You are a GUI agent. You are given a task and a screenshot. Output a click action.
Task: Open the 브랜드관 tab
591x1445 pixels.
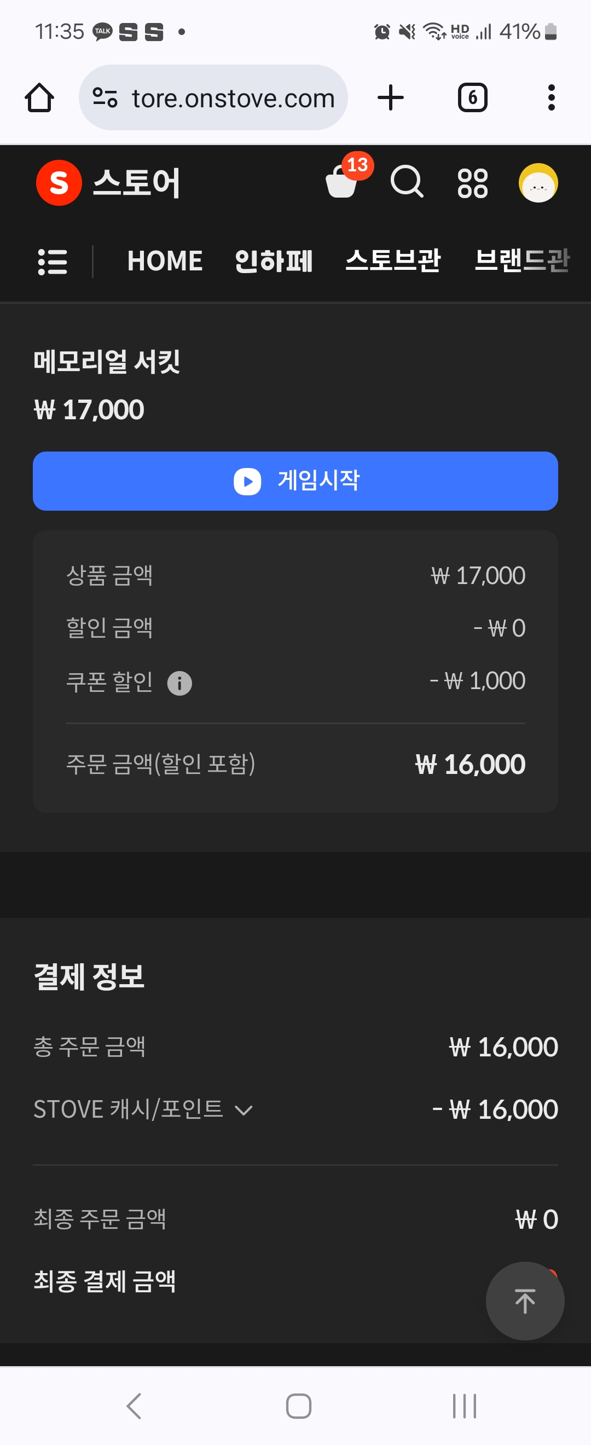pos(522,262)
